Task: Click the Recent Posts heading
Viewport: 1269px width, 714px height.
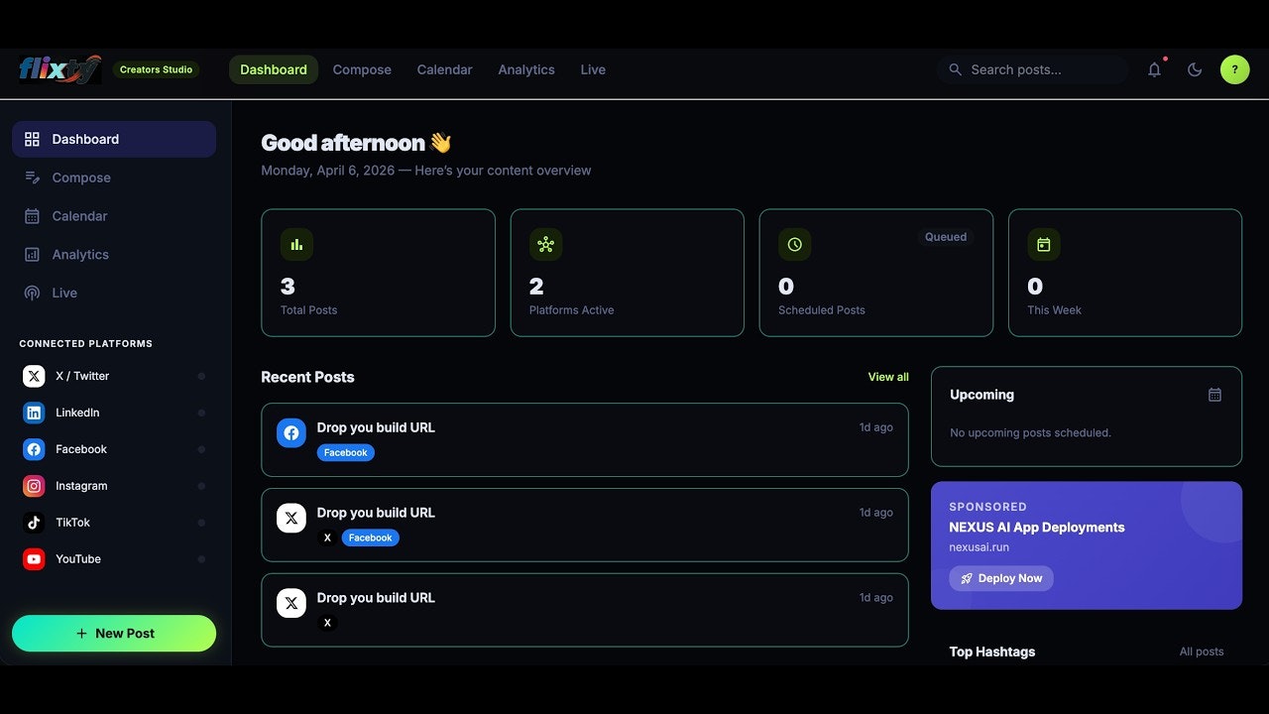Action: (307, 377)
